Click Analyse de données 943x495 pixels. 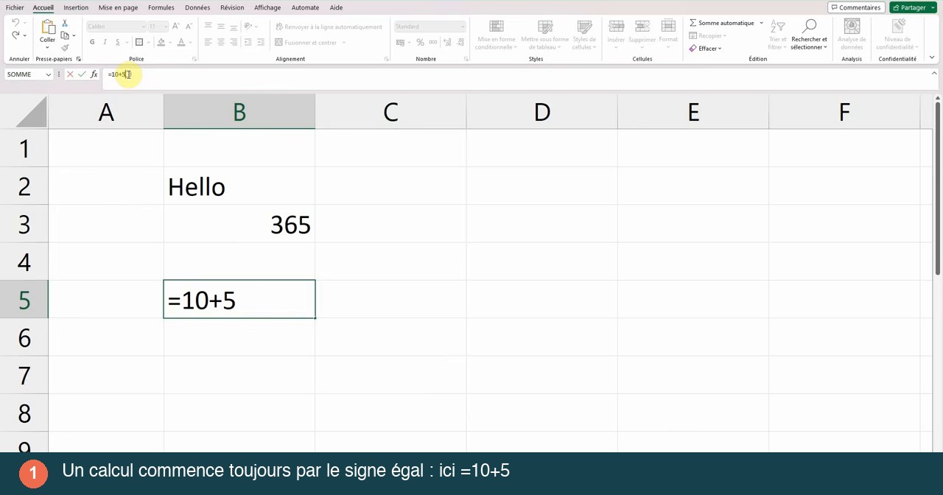(852, 35)
